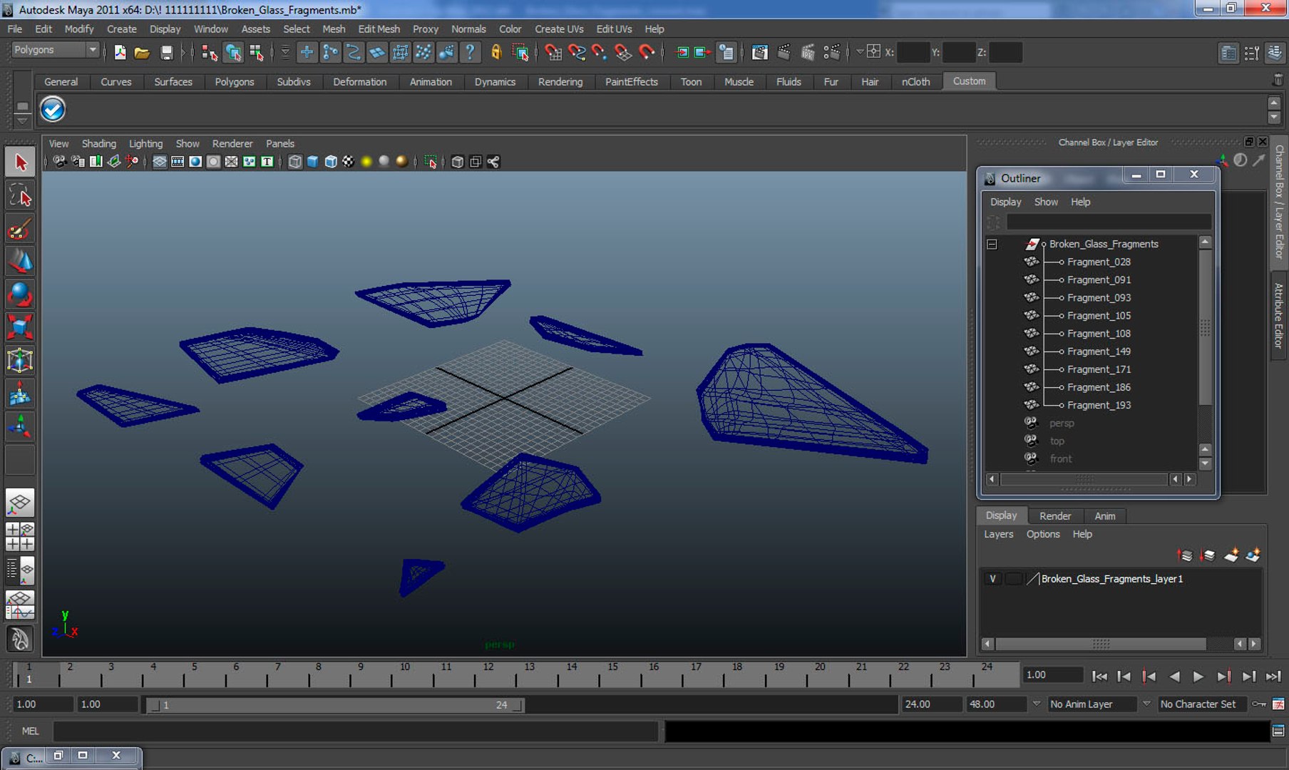Click the play forwards button
Screen dimensions: 1289x770
coord(1198,676)
